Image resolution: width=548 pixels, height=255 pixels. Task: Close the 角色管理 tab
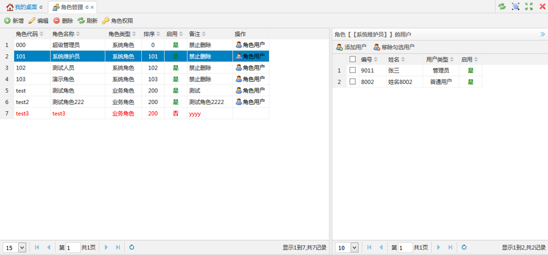(92, 7)
